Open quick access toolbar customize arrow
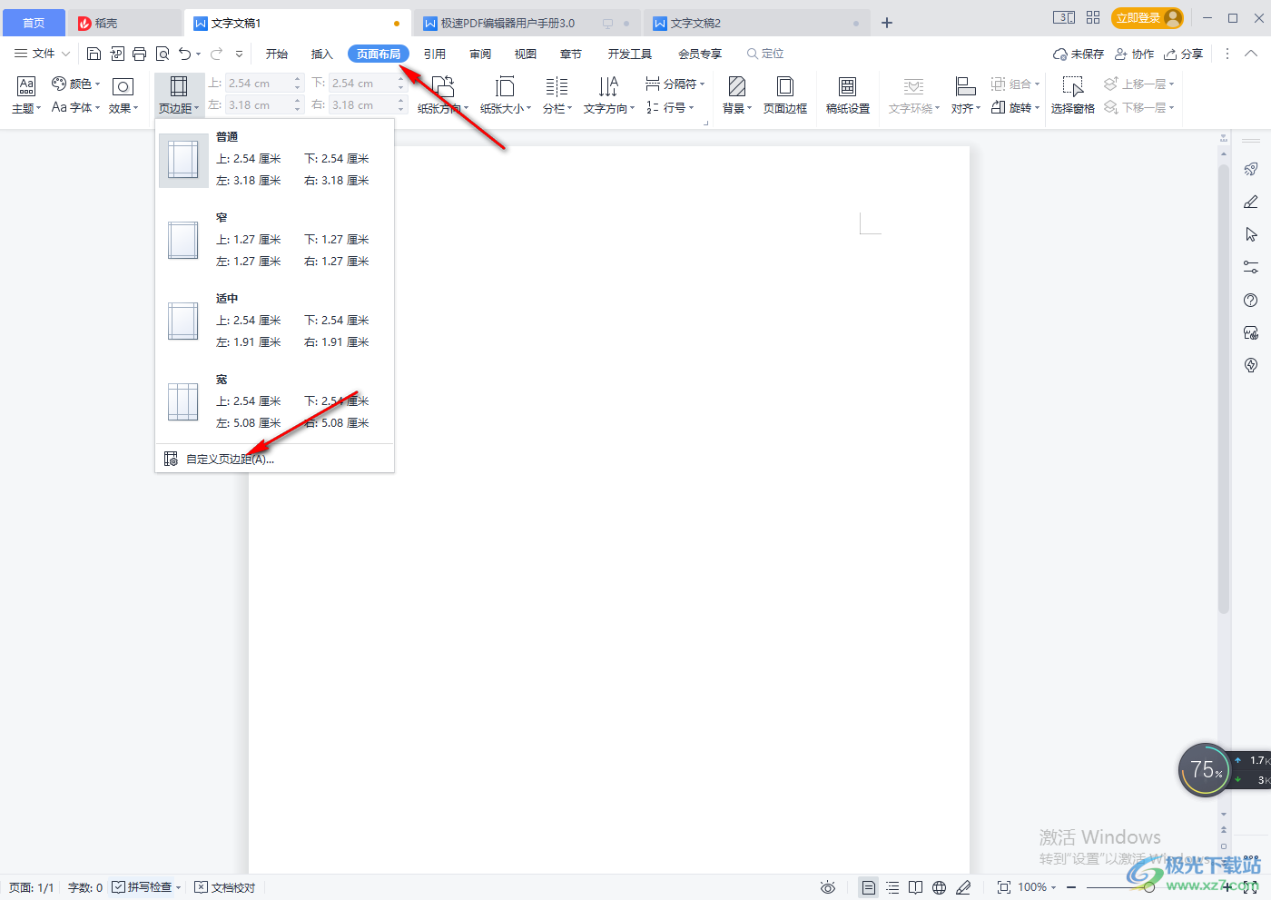Screen dimensions: 1271x900 click(x=239, y=54)
